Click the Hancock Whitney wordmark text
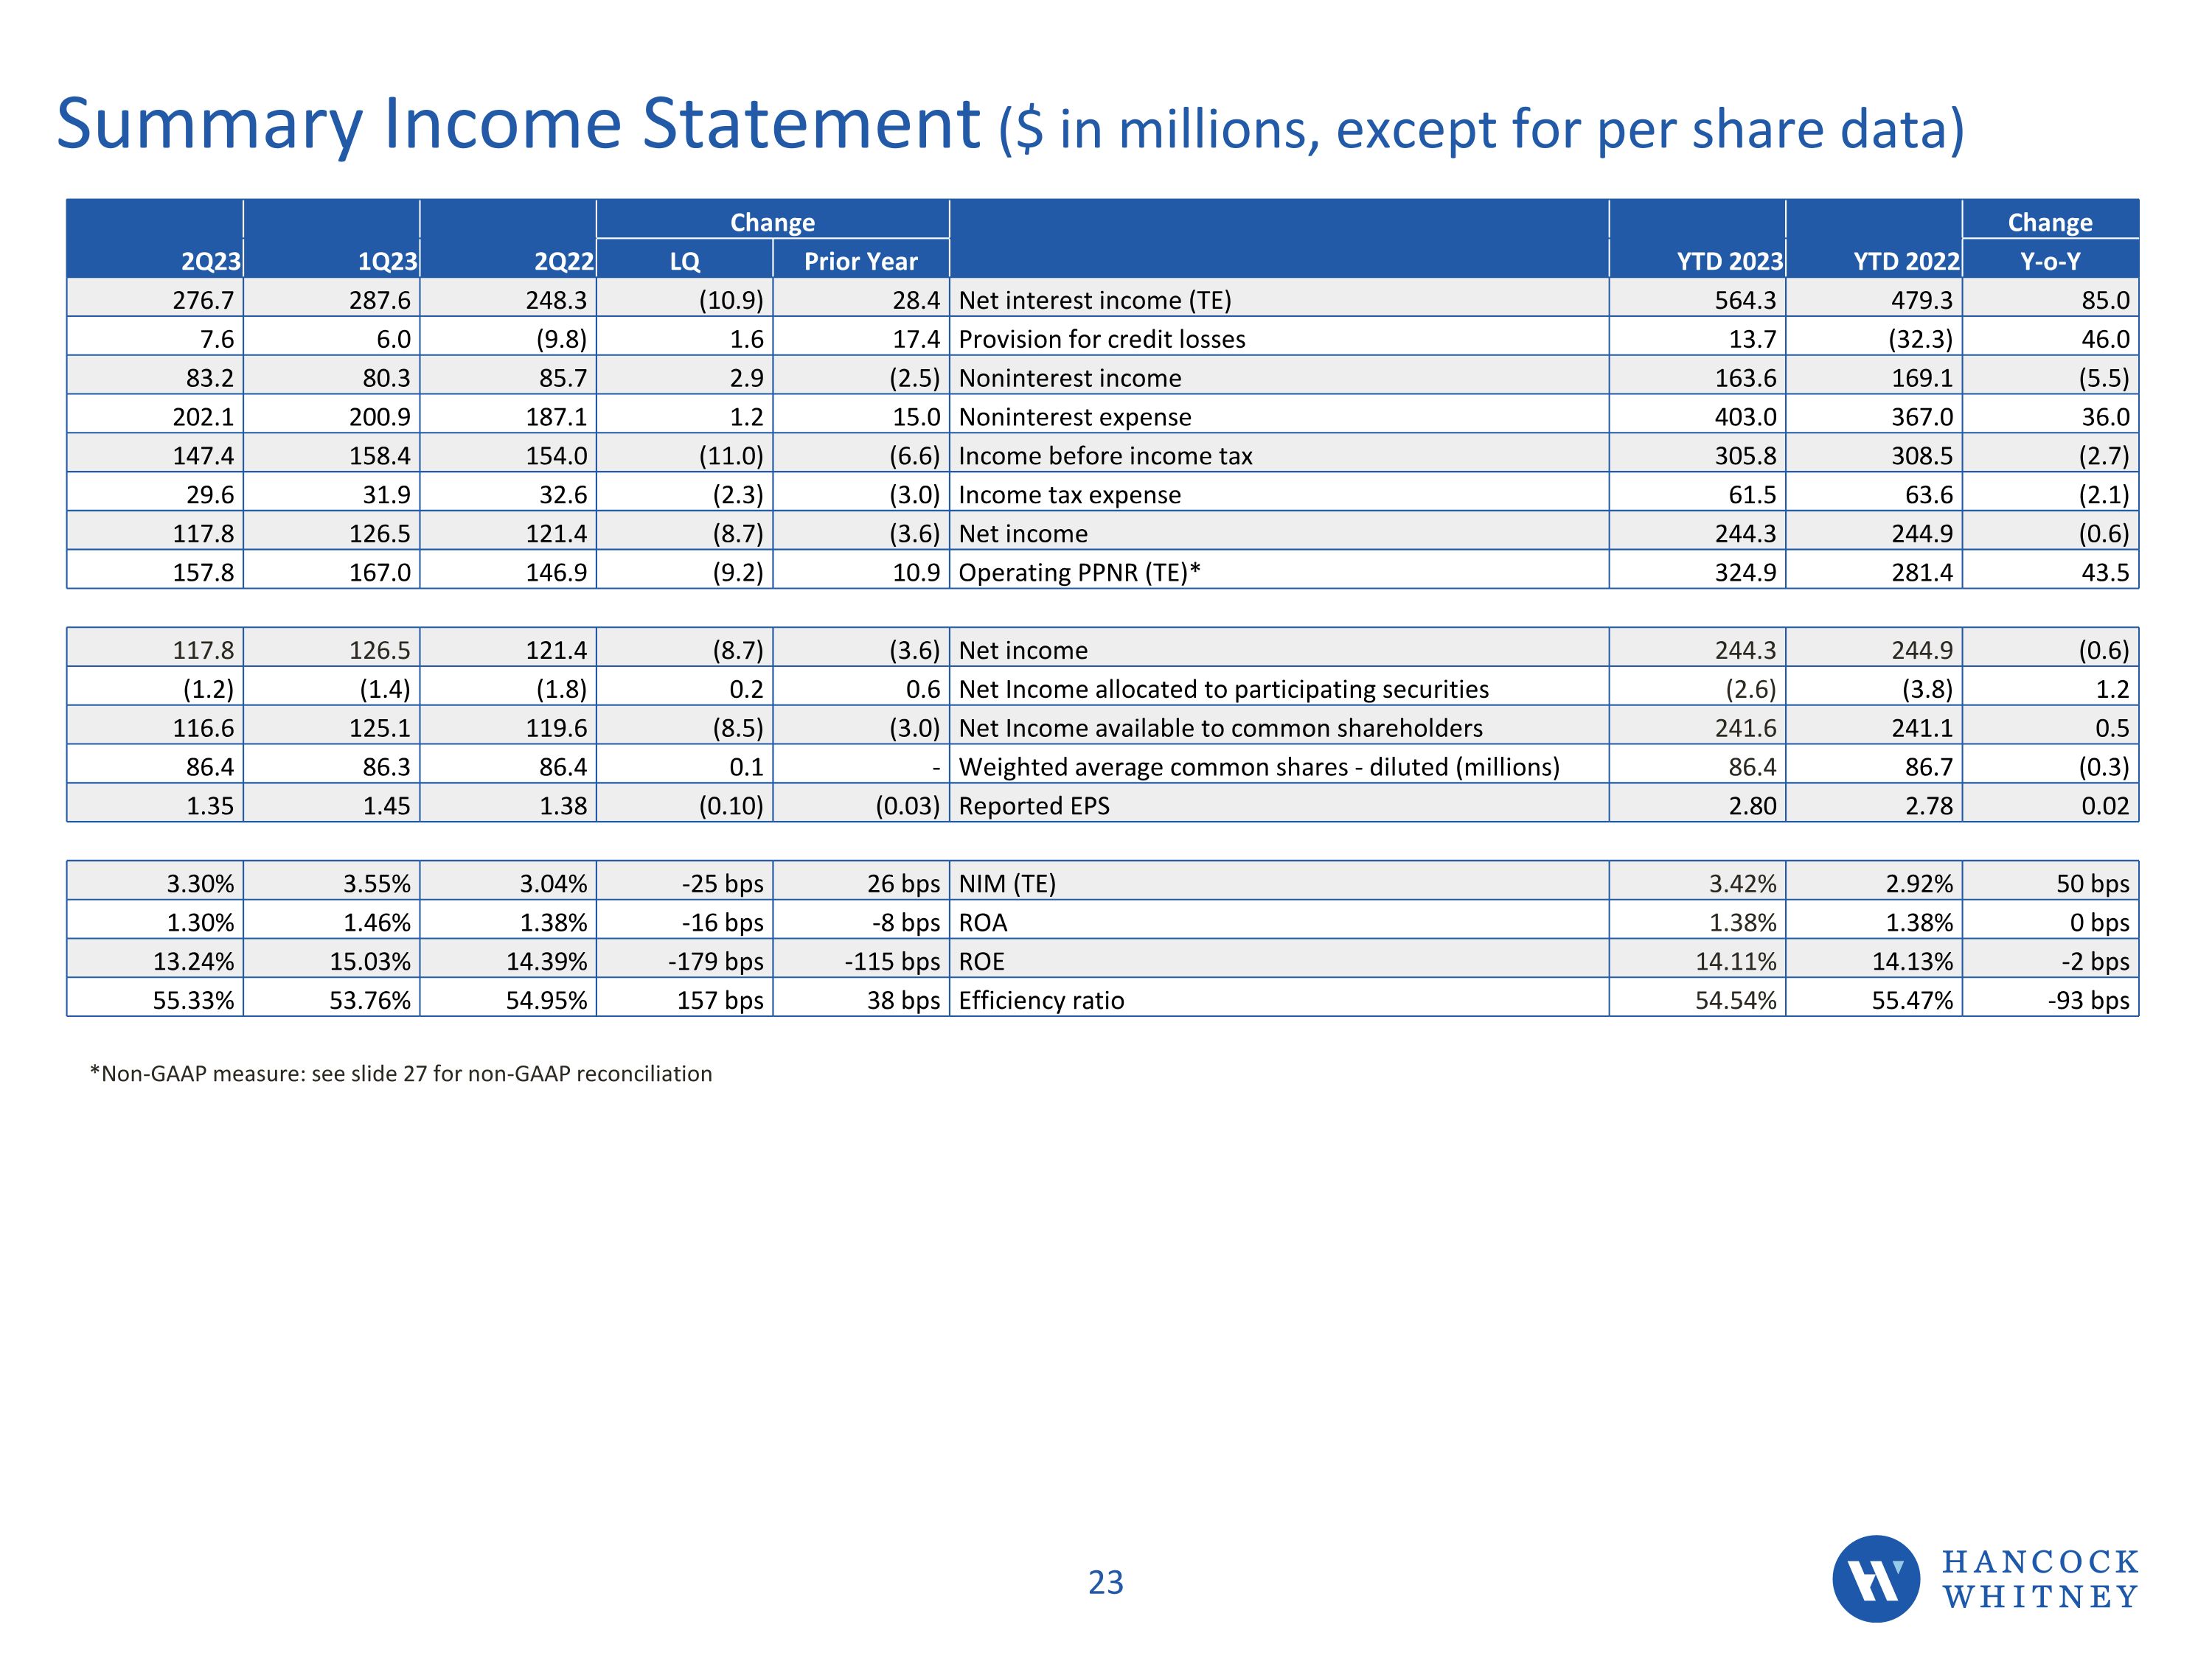This screenshot has height=1658, width=2212. click(2040, 1579)
